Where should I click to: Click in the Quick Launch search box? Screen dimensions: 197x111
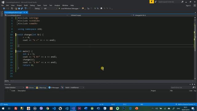(x=170, y=2)
